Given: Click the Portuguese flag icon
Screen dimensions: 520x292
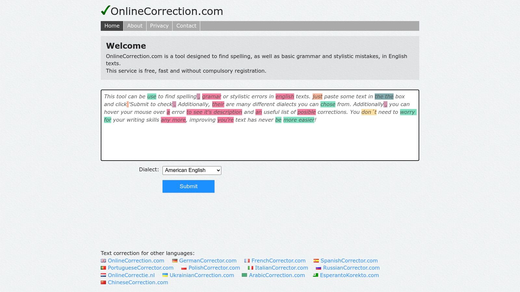Looking at the screenshot, I should point(103,268).
